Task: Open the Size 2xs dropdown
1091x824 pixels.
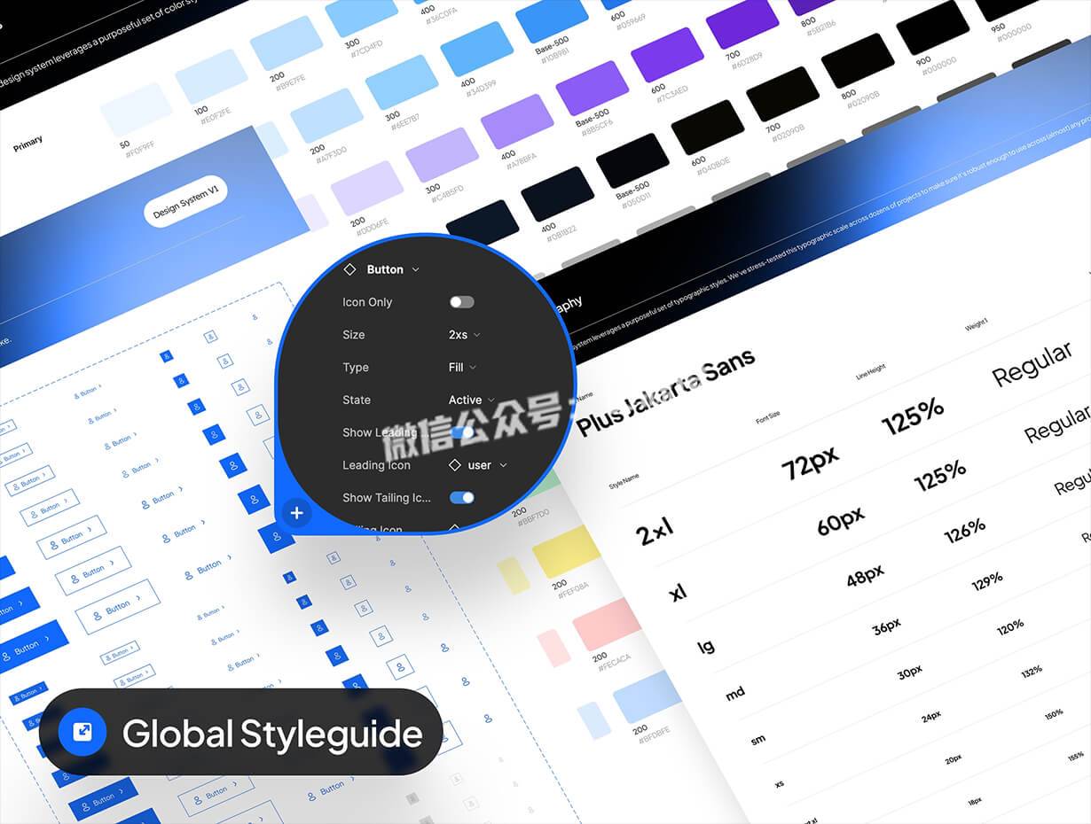Action: [465, 335]
